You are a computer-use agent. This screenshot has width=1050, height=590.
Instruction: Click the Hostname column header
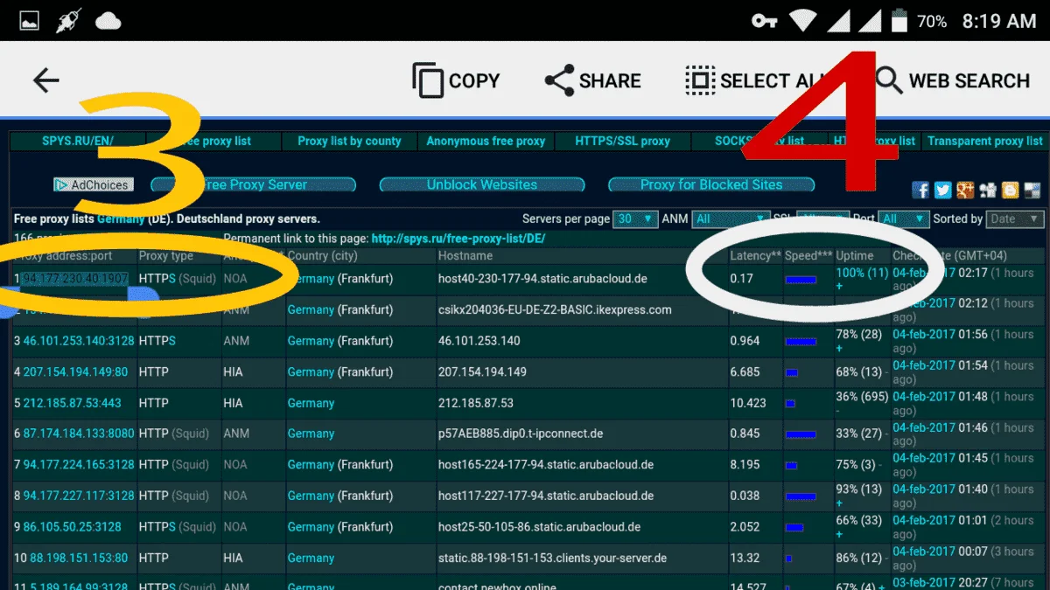[x=465, y=256]
